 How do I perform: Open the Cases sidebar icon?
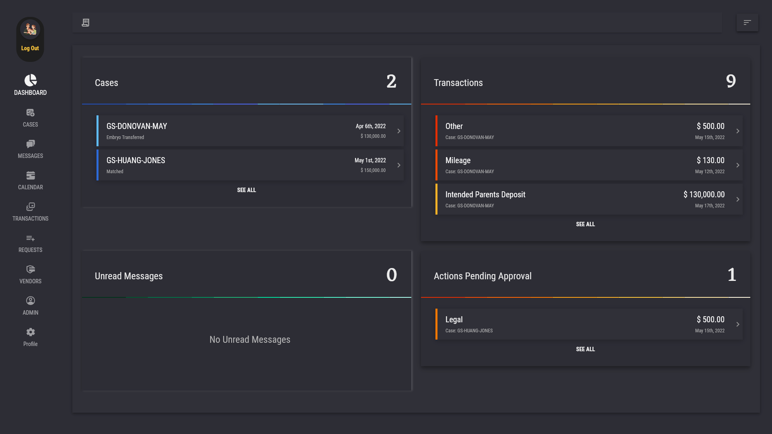click(x=31, y=113)
